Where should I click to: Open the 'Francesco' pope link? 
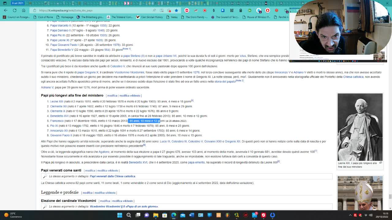[x=57, y=121]
